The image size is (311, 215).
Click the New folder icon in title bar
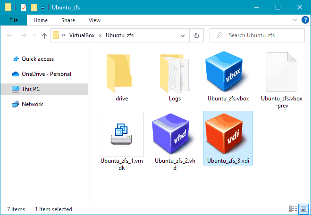[34, 8]
